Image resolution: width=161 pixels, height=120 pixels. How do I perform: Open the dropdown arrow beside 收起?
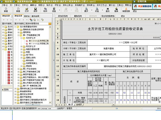(102, 10)
